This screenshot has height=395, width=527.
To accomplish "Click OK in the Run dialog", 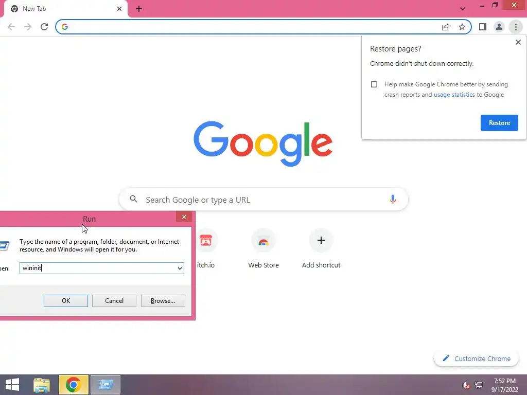I will [66, 301].
